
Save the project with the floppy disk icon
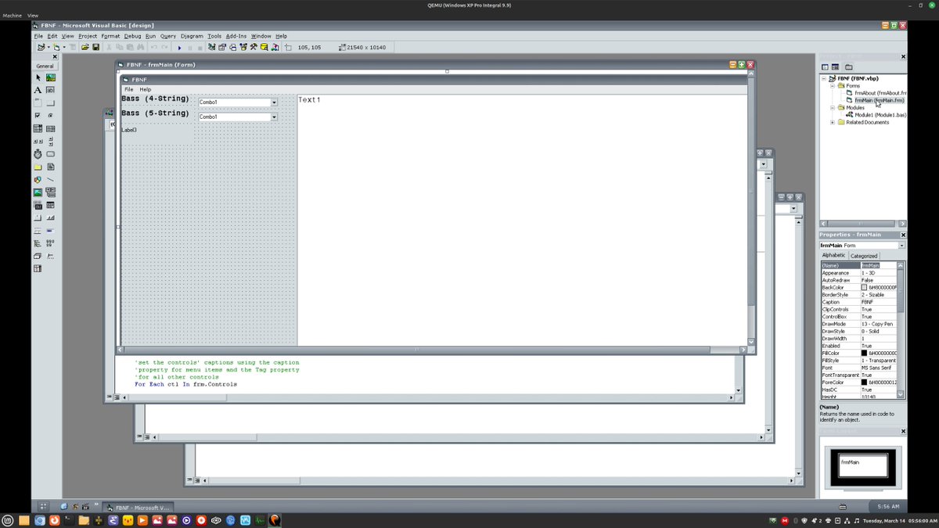tap(95, 48)
